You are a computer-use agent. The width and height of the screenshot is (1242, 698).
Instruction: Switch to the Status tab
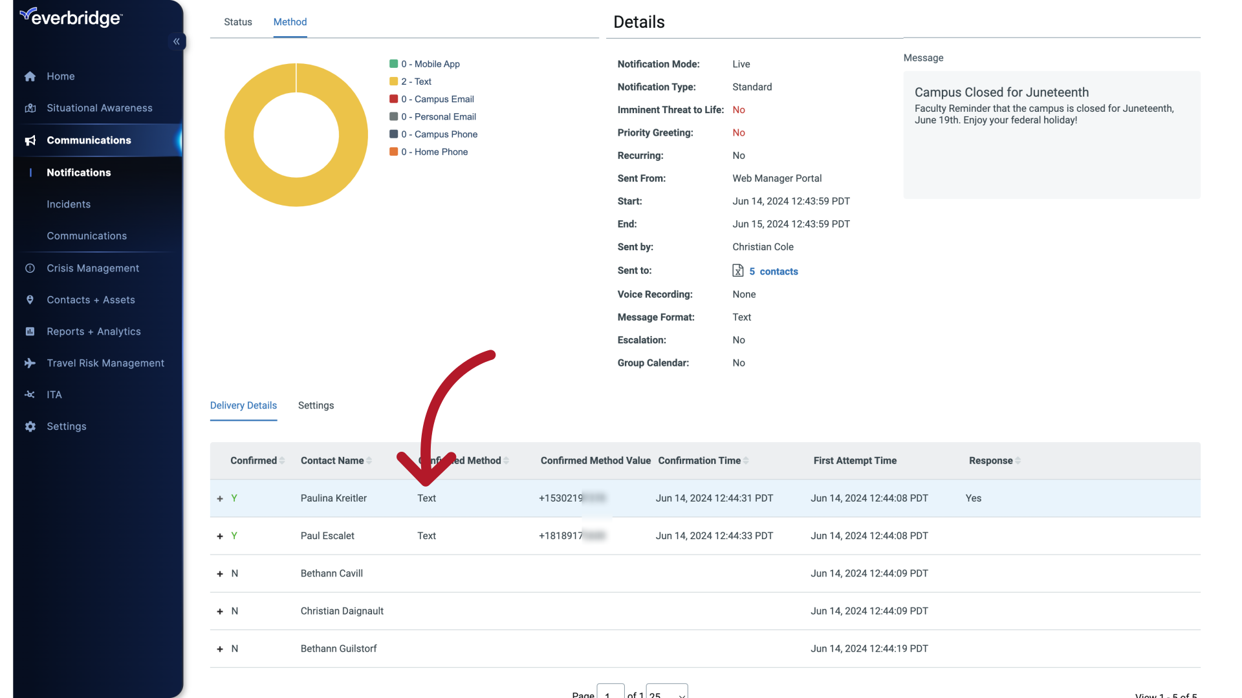[x=238, y=21]
